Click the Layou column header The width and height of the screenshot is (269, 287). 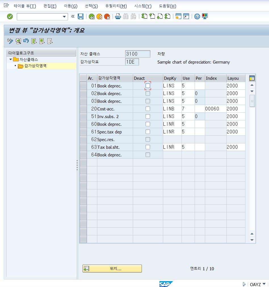[x=236, y=78]
